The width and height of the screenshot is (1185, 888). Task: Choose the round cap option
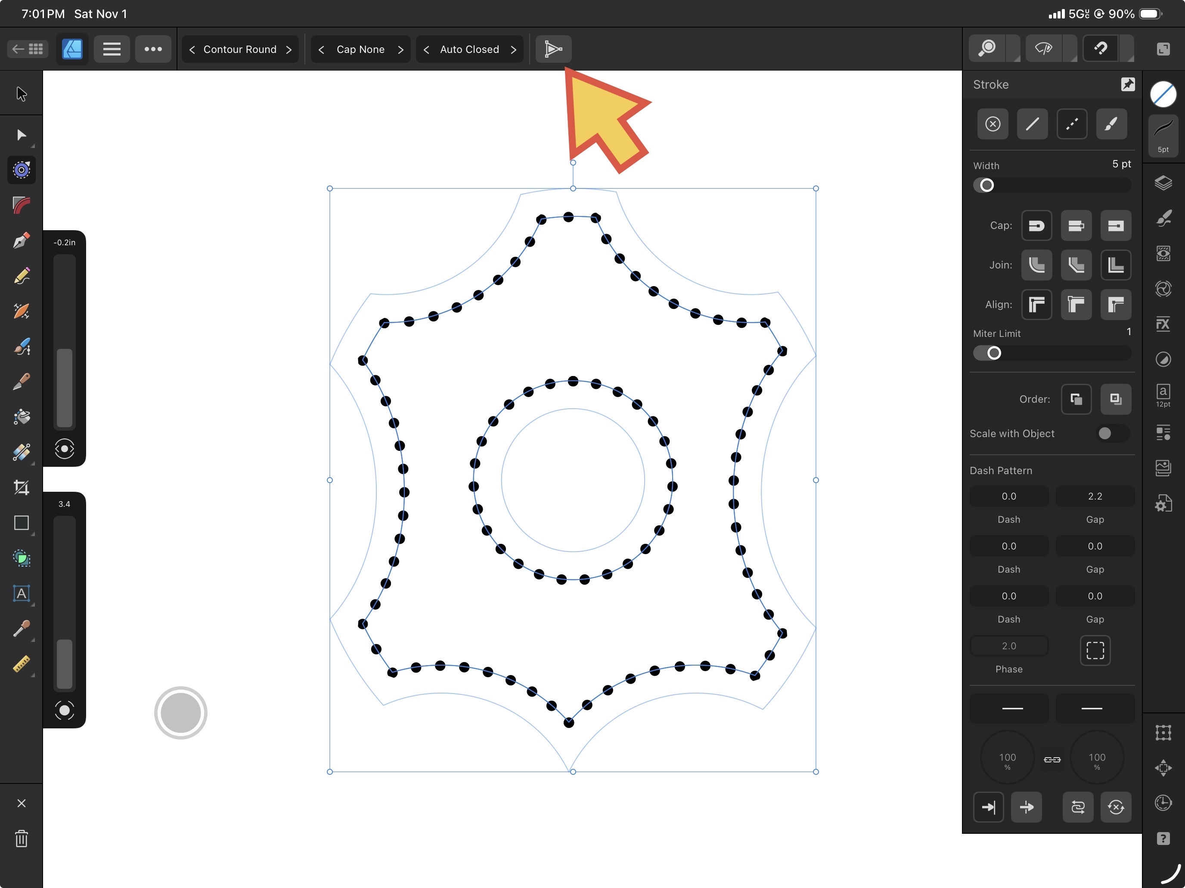1036,225
